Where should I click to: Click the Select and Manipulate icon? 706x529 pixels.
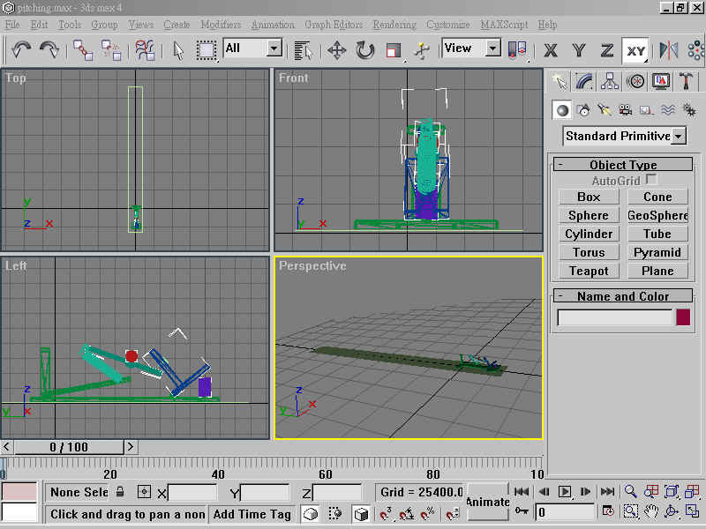(x=422, y=50)
